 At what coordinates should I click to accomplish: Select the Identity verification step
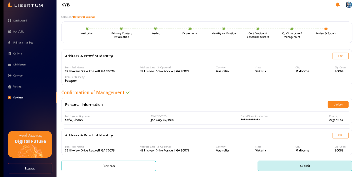point(224,29)
